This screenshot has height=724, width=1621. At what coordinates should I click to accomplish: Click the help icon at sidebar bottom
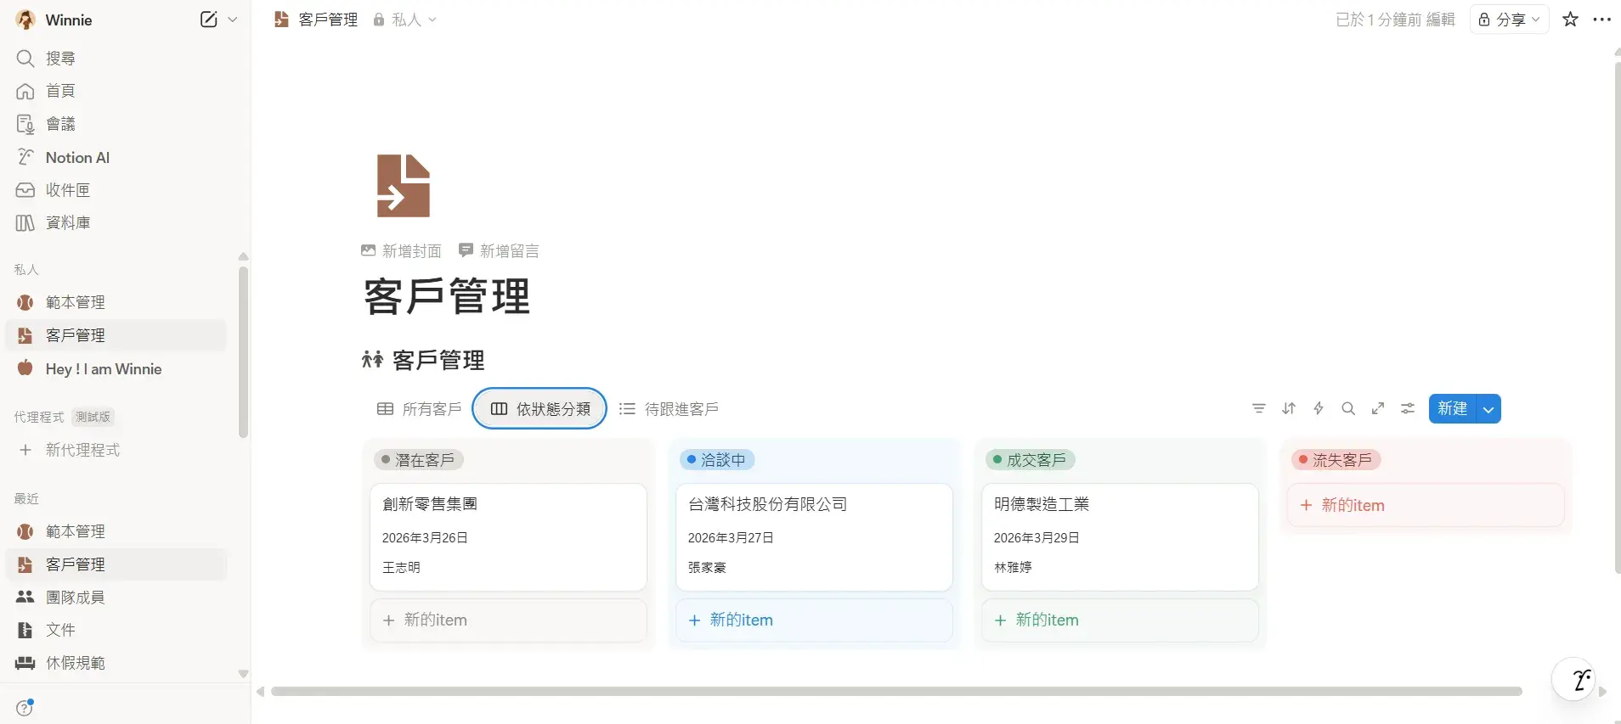25,708
